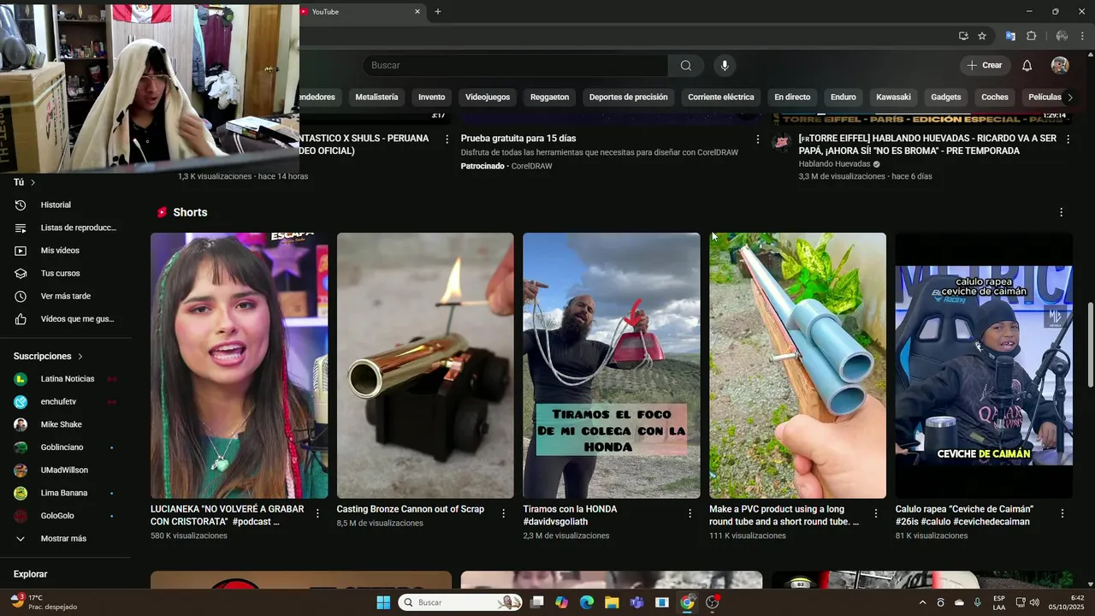Open options for Torre Eiffel video
Viewport: 1095px width, 616px height.
tap(1068, 139)
